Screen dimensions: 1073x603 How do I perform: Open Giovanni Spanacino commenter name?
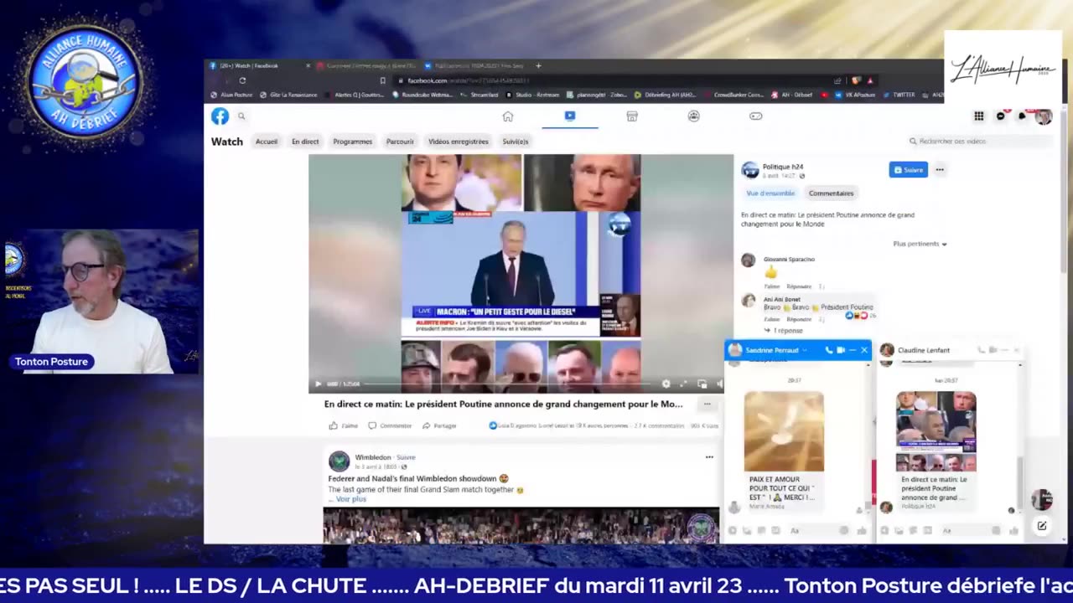point(789,260)
